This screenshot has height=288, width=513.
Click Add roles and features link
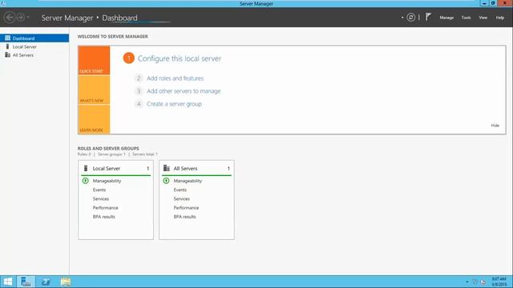pos(175,78)
